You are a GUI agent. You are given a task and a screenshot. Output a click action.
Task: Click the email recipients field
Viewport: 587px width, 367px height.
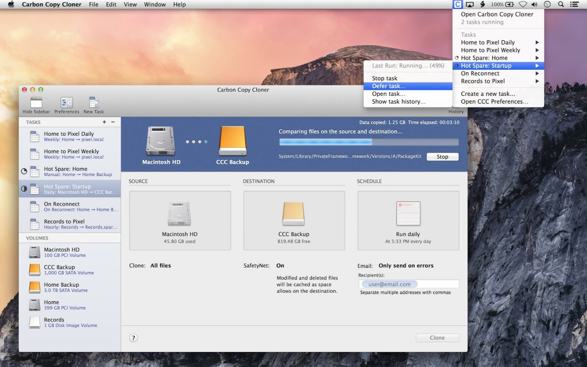[408, 284]
